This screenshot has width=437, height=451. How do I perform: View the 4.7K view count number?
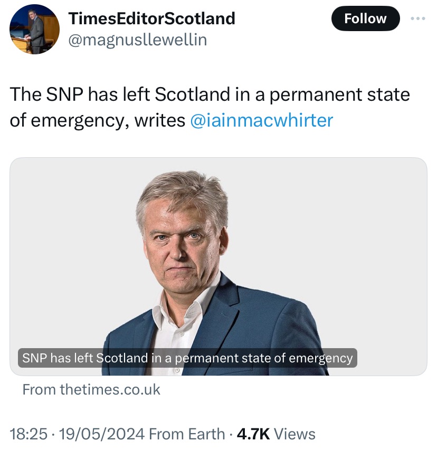(253, 434)
